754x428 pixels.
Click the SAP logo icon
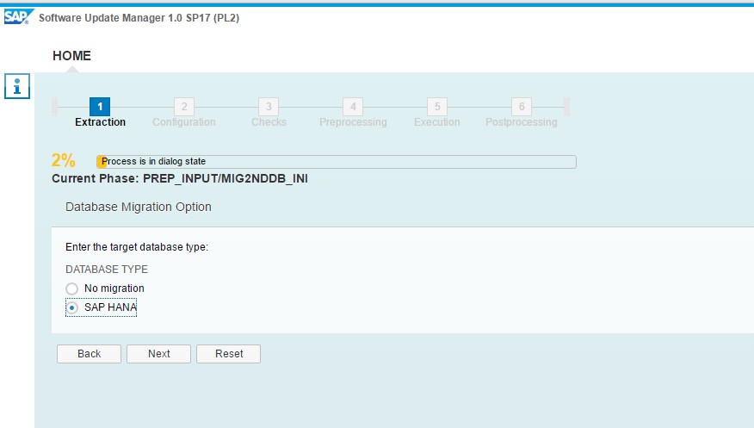(19, 17)
